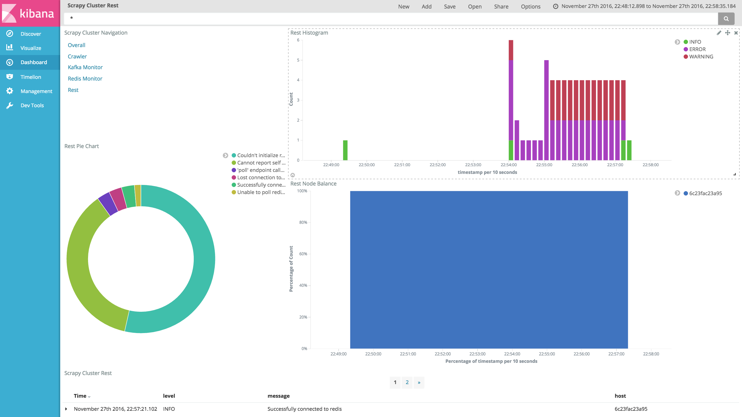This screenshot has height=417, width=742.
Task: Collapse the Rest Pie Chart legend
Action: 225,155
